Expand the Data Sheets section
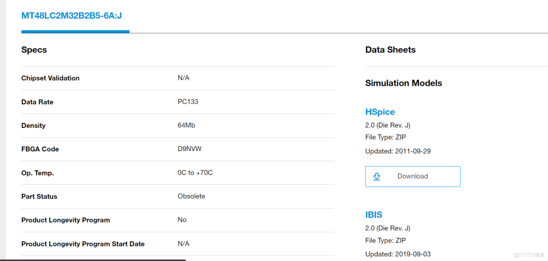548x261 pixels. click(390, 50)
